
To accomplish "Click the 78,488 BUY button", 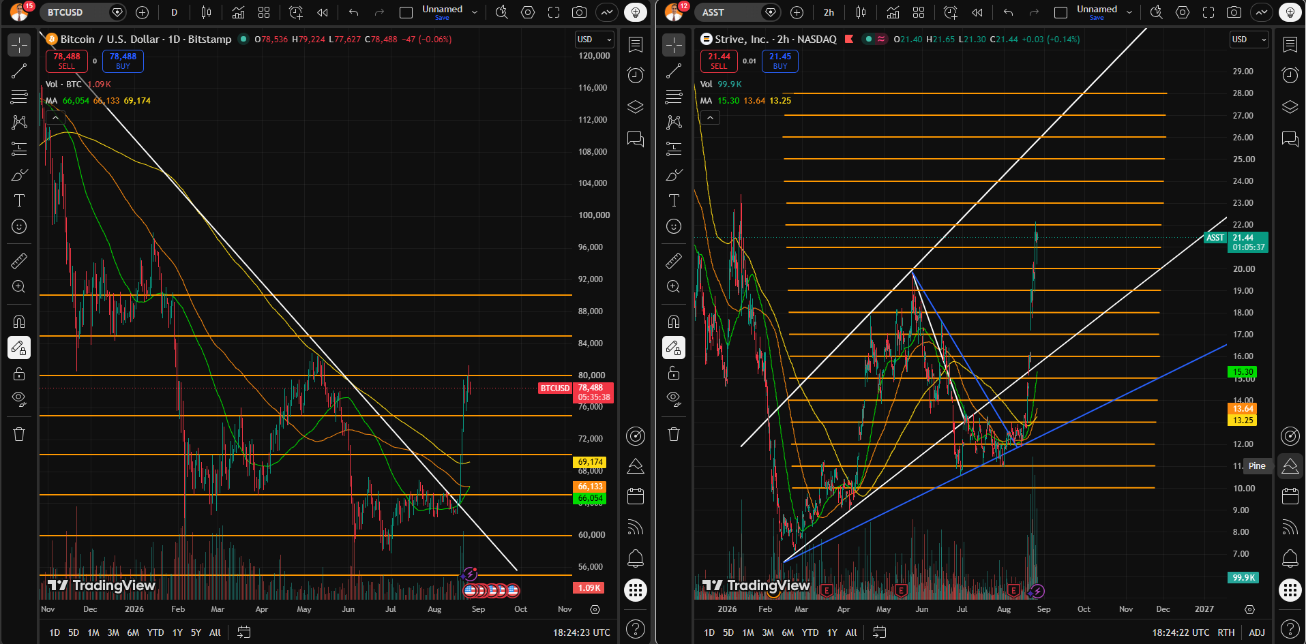I will click(x=123, y=61).
